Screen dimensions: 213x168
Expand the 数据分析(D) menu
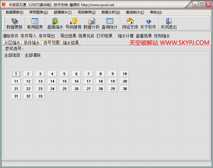[x=111, y=12]
